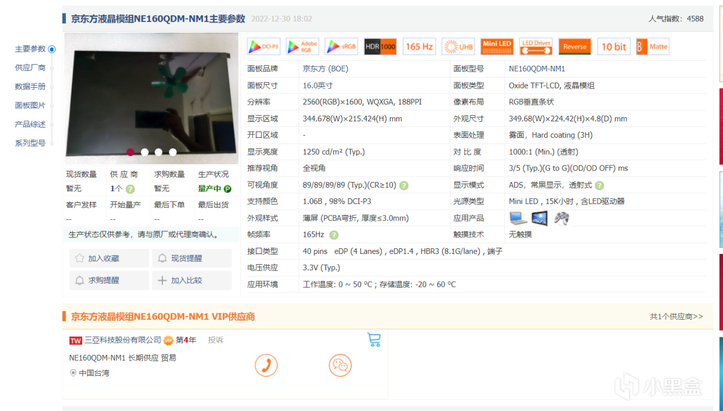Click the page title 京东方液晶模组NE160QDM-NM1主要参数
The width and height of the screenshot is (723, 411).
coord(158,19)
